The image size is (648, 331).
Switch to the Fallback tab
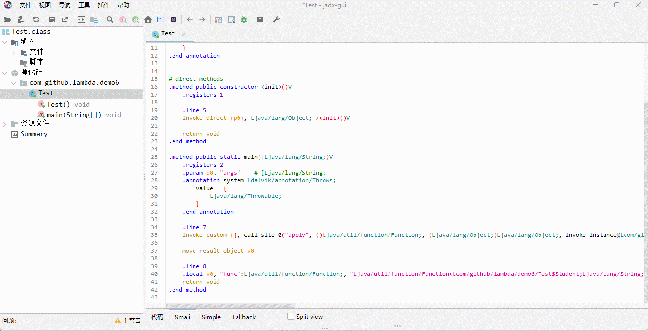(244, 317)
